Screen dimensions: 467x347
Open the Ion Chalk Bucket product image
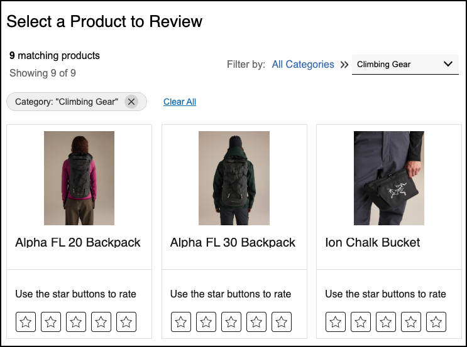[x=389, y=178]
